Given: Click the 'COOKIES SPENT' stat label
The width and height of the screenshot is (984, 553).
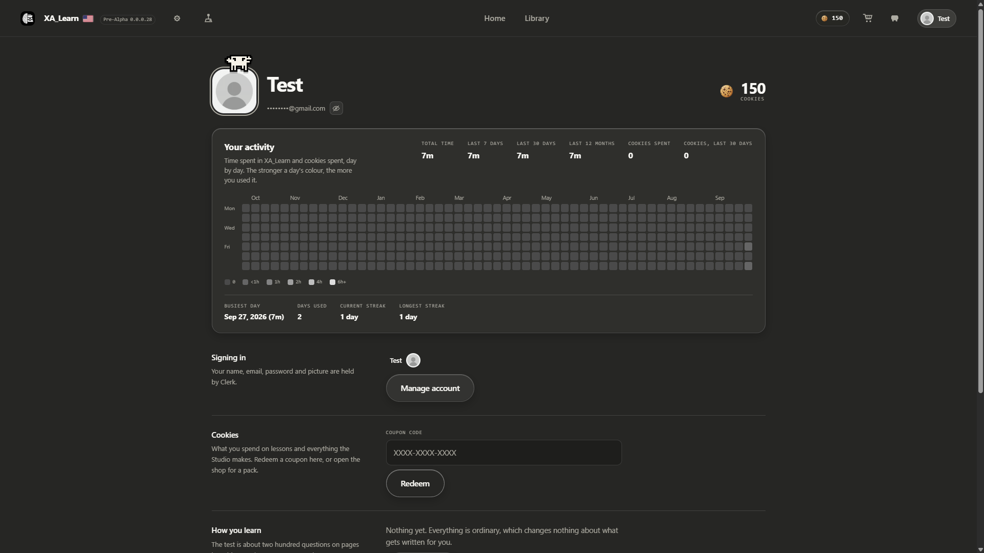Looking at the screenshot, I should (x=649, y=144).
